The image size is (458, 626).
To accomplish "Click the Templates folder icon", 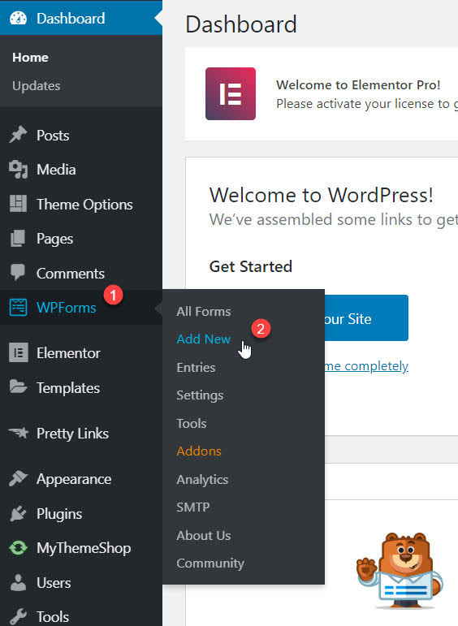I will pos(18,386).
